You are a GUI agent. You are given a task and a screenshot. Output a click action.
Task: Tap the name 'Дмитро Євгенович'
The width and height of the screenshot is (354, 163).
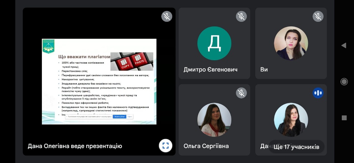coord(210,70)
